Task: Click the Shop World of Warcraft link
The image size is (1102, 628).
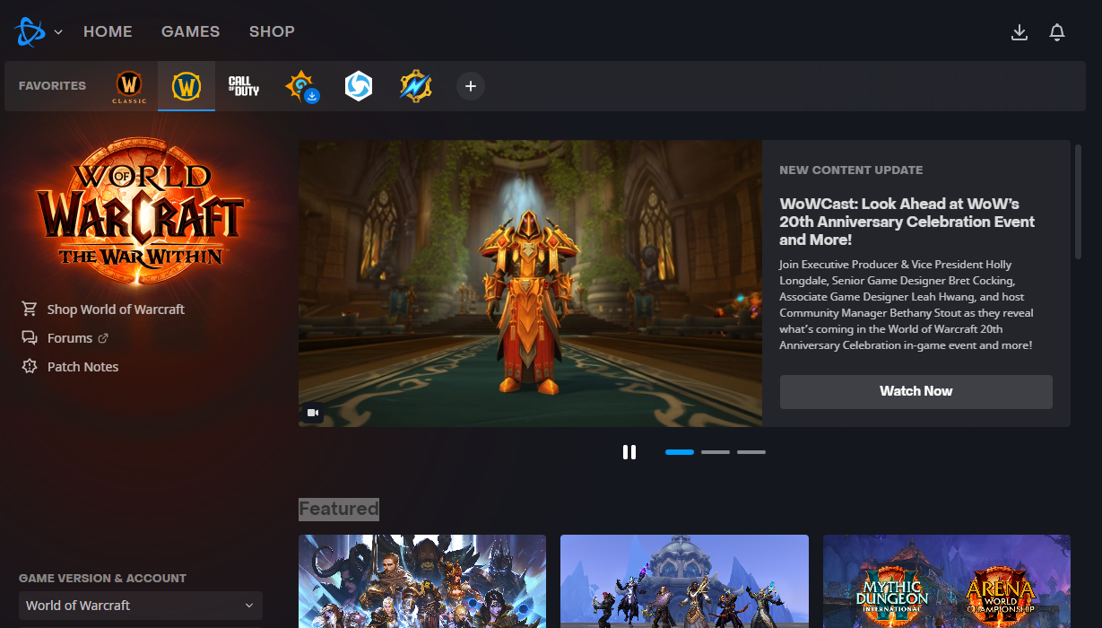Action: [116, 310]
